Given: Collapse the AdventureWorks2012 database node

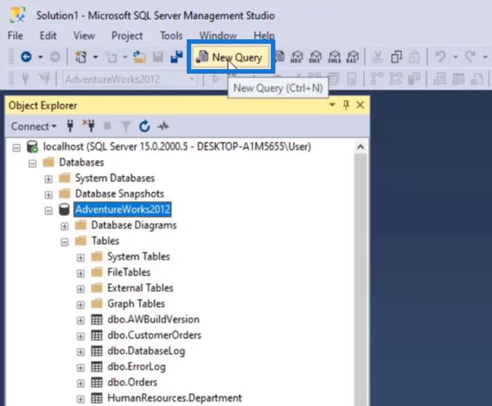Looking at the screenshot, I should coord(48,210).
